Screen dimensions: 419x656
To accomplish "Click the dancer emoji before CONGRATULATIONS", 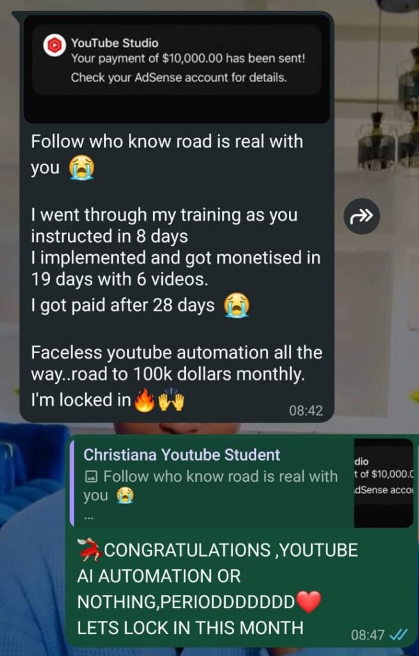I will [x=90, y=550].
